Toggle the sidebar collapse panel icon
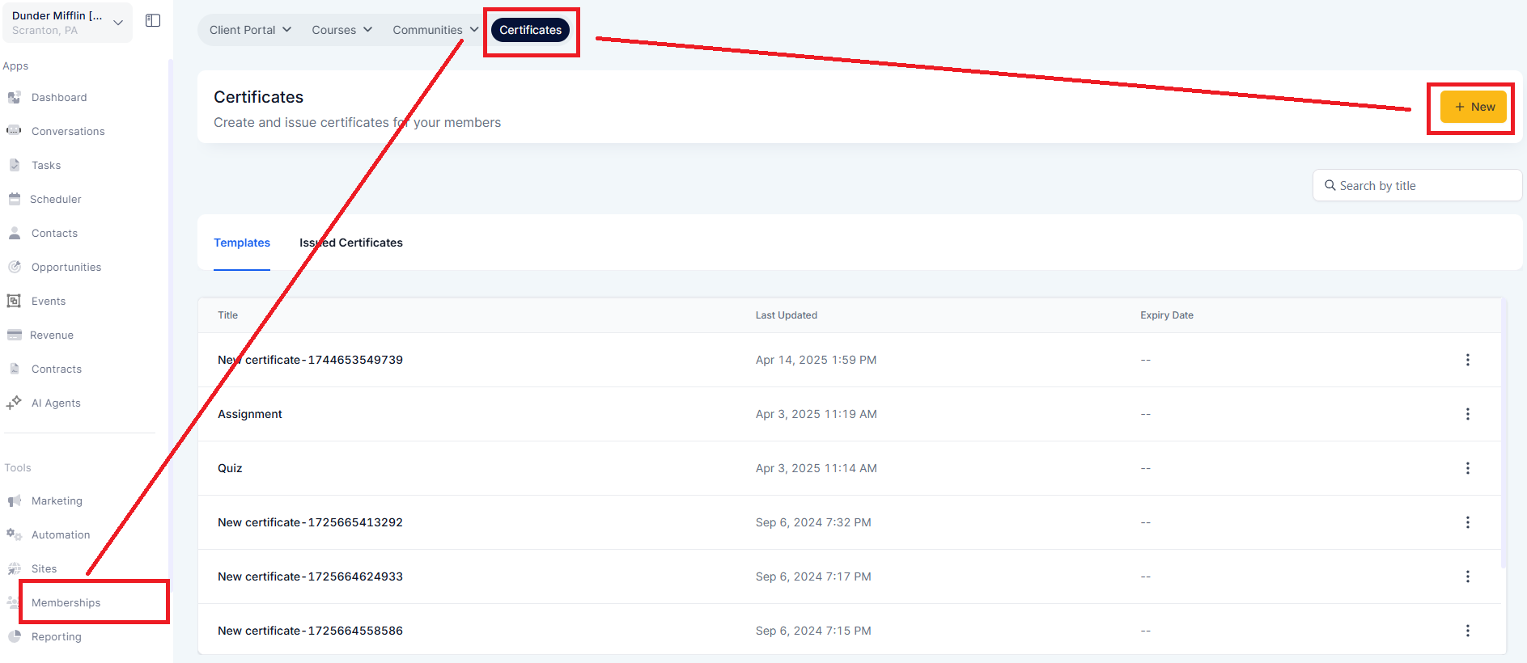 [153, 21]
